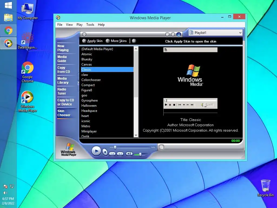Image resolution: width=277 pixels, height=208 pixels.
Task: Open Recycle Bin desktop icon
Action: click(x=266, y=188)
